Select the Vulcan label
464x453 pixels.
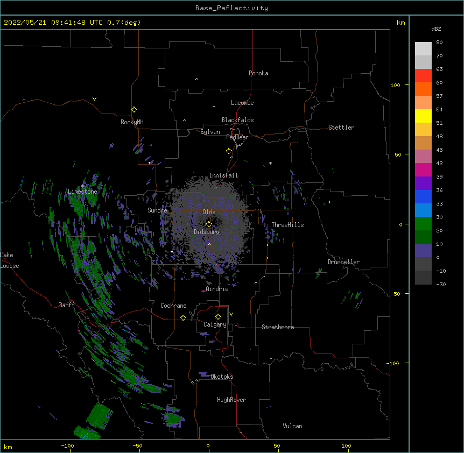tap(292, 426)
